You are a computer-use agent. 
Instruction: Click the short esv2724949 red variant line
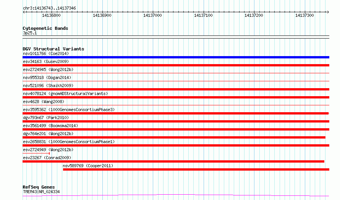[36, 153]
